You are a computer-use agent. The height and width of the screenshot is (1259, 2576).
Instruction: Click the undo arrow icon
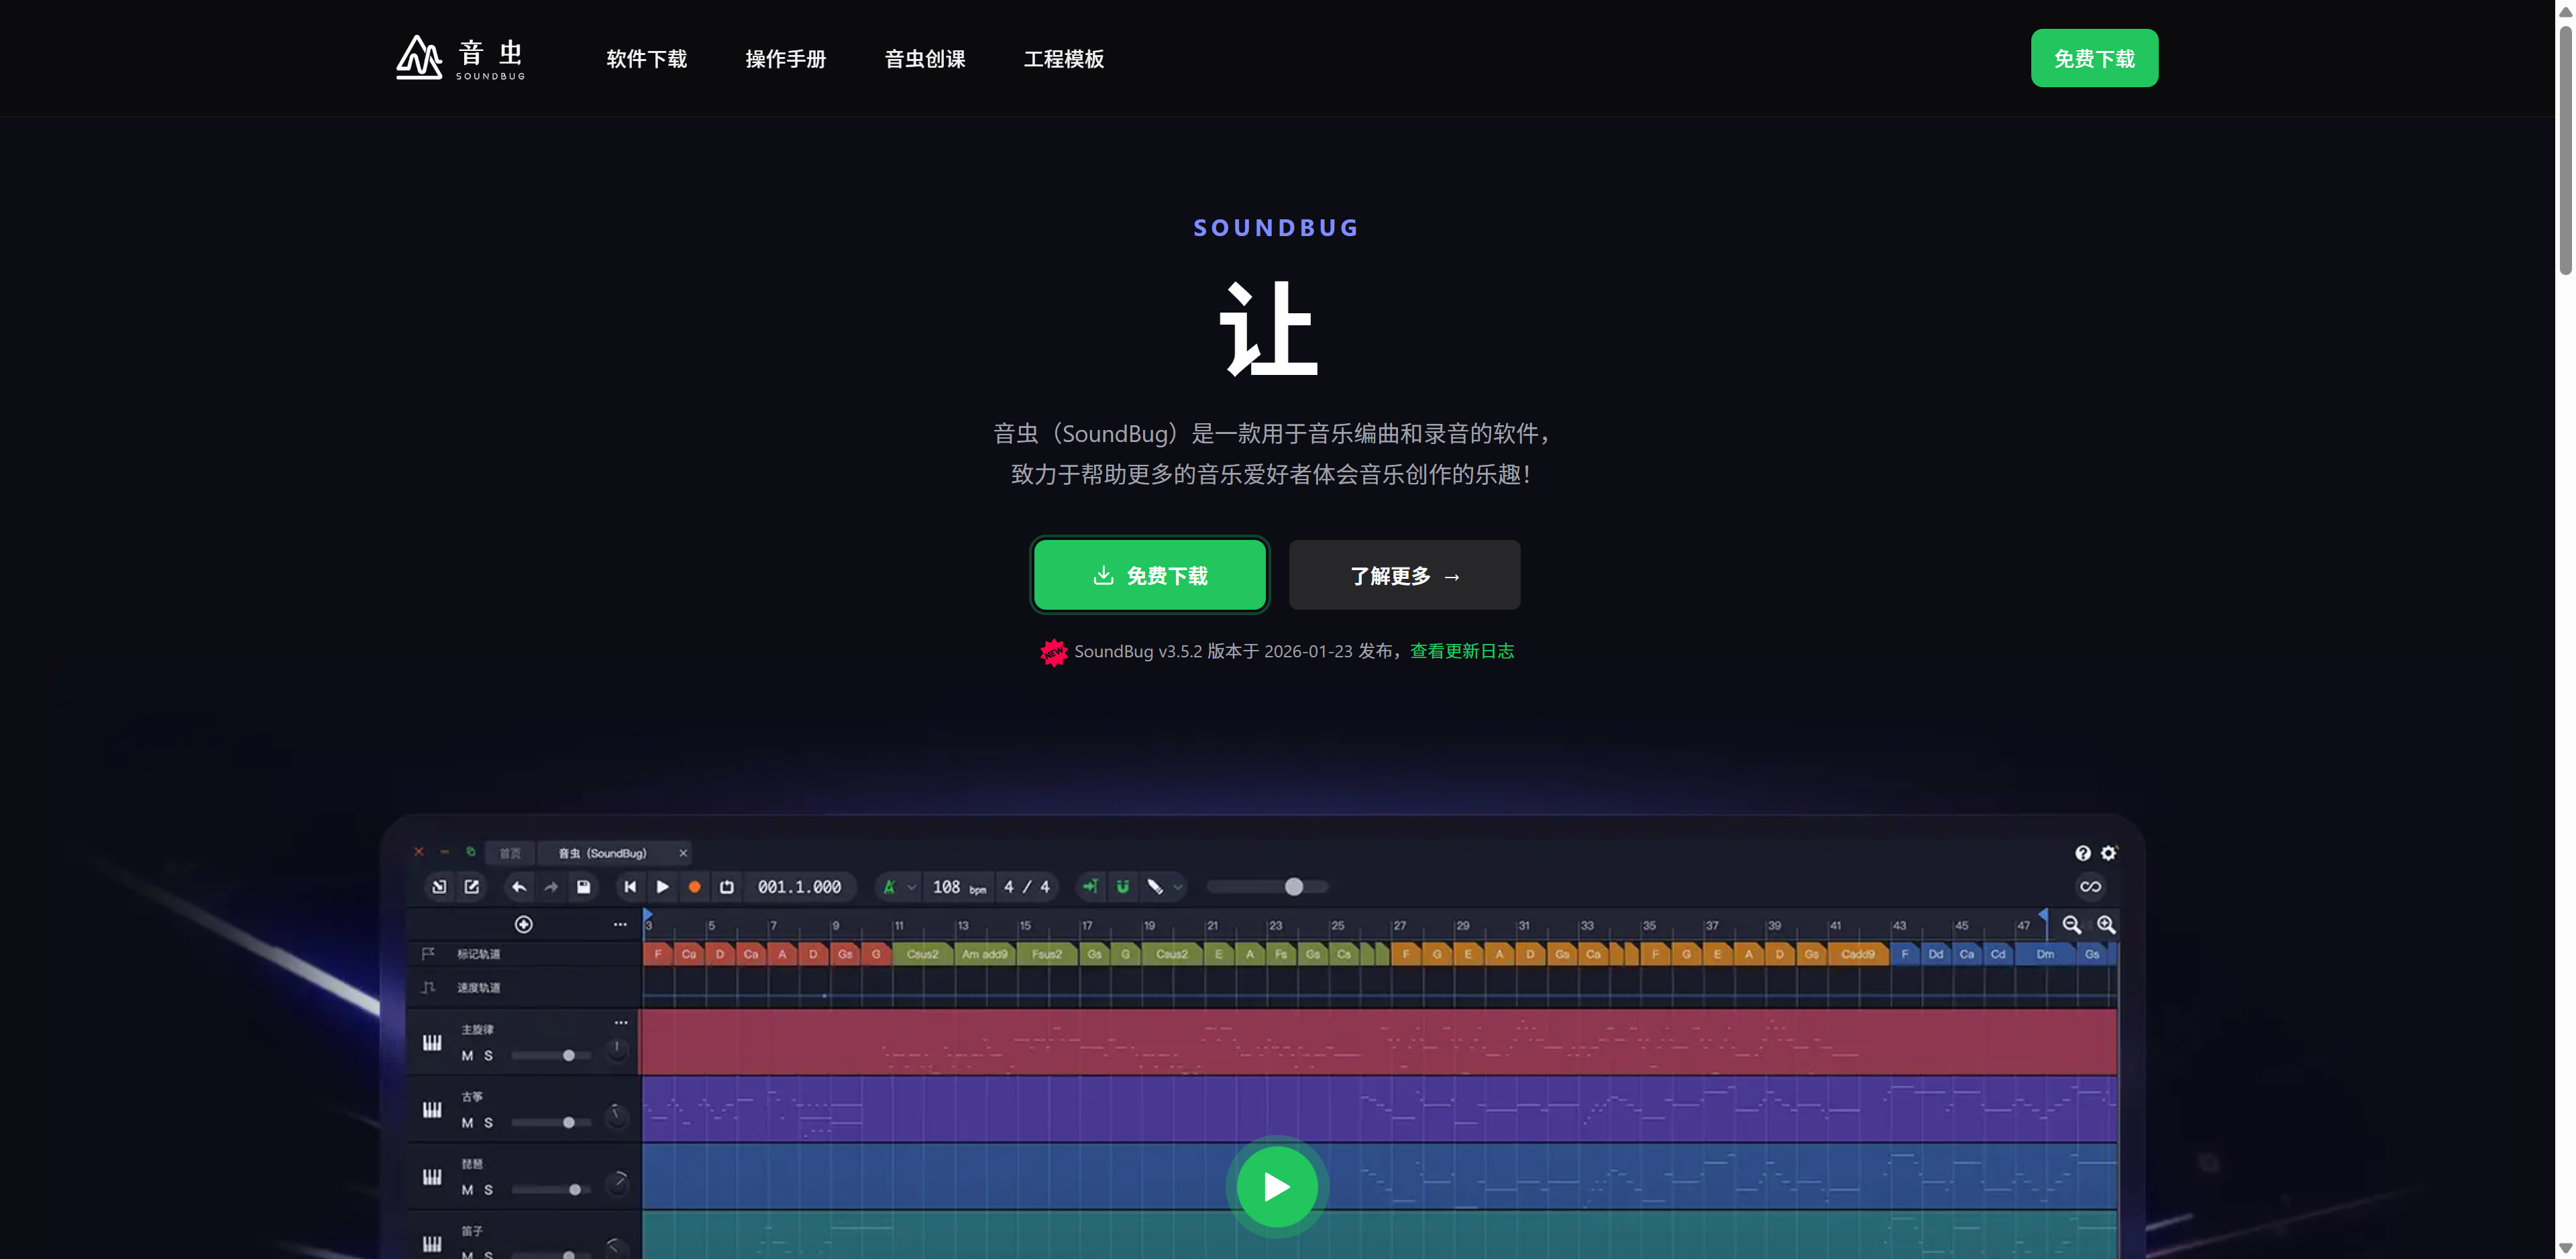tap(519, 887)
